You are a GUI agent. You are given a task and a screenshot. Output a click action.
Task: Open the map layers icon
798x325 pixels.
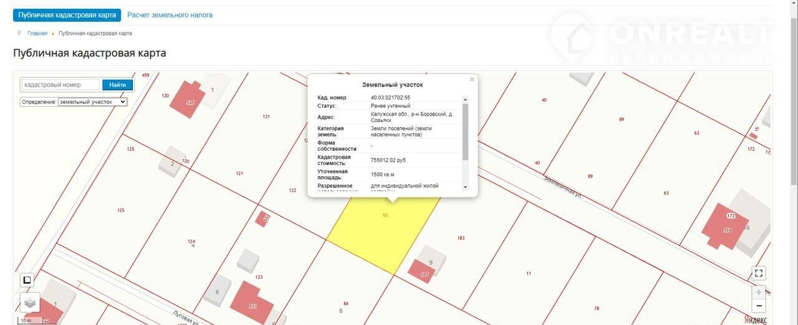(30, 302)
